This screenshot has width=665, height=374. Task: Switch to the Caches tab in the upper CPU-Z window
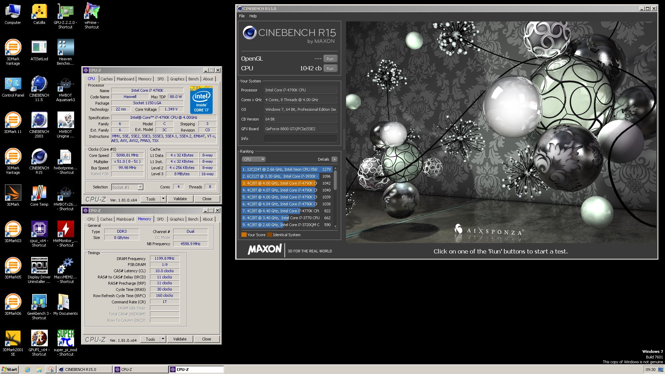click(107, 79)
